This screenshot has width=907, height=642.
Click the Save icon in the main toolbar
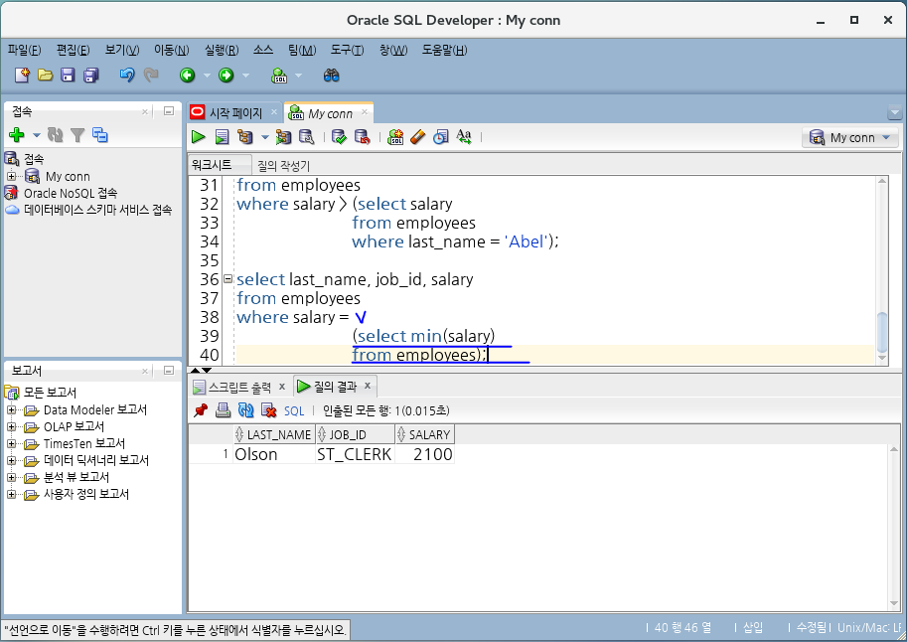[68, 75]
